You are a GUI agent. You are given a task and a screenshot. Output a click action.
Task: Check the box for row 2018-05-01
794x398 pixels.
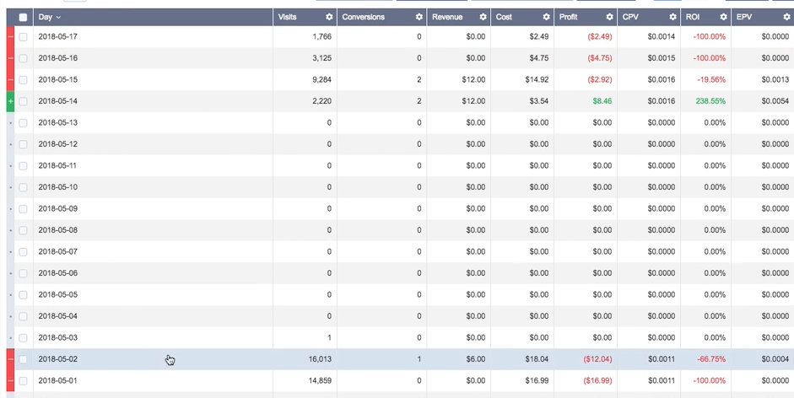[x=23, y=381]
